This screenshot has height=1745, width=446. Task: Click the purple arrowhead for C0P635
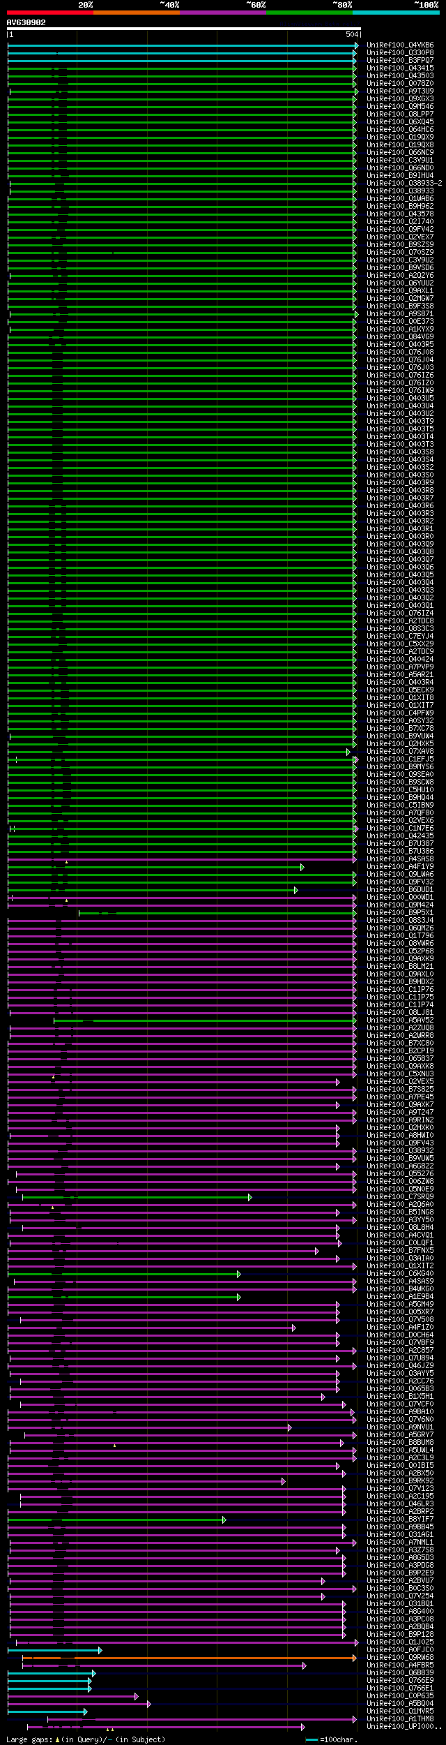pyautogui.click(x=136, y=1696)
